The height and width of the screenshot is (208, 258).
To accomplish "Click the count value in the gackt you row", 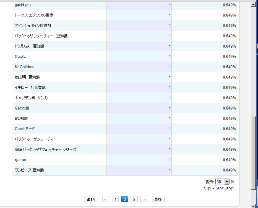I will pyautogui.click(x=170, y=5).
